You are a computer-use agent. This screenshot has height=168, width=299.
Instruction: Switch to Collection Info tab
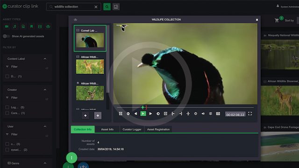(83, 129)
